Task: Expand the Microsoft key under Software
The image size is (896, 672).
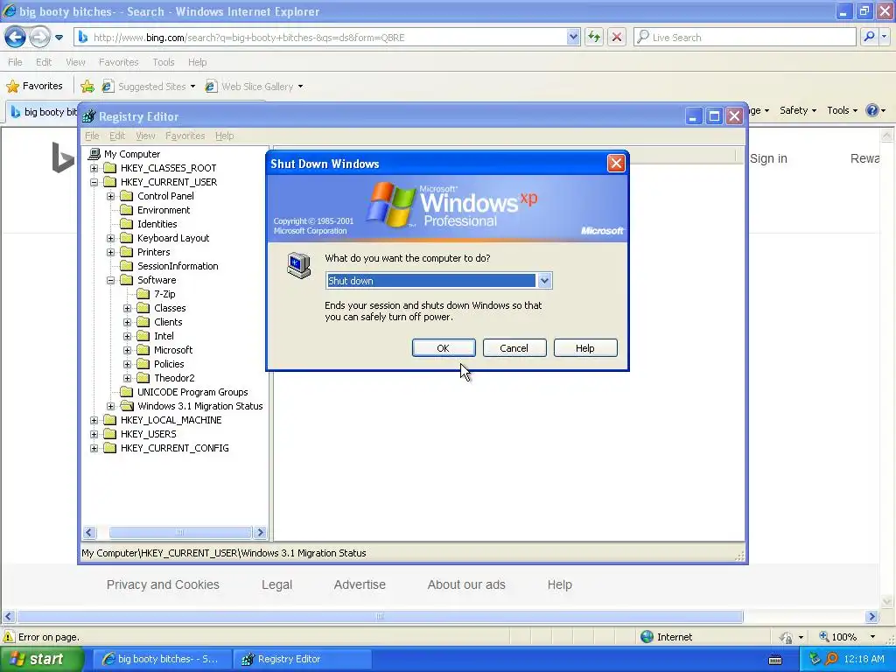Action: tap(128, 350)
